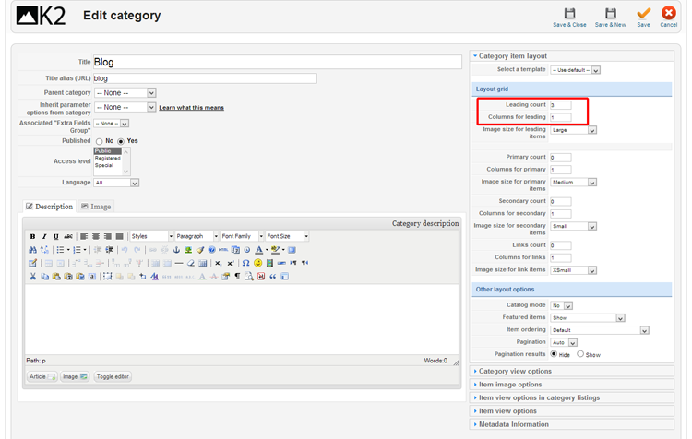Click the Save & Close icon
Image resolution: width=692 pixels, height=439 pixels.
click(x=569, y=14)
